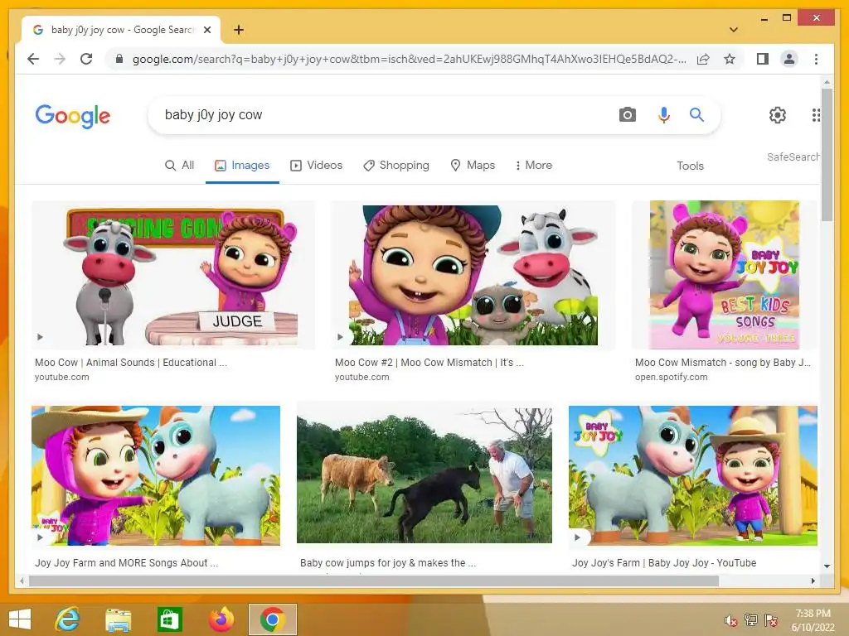Open the Chrome three-dot menu
Image resolution: width=849 pixels, height=636 pixels.
816,59
